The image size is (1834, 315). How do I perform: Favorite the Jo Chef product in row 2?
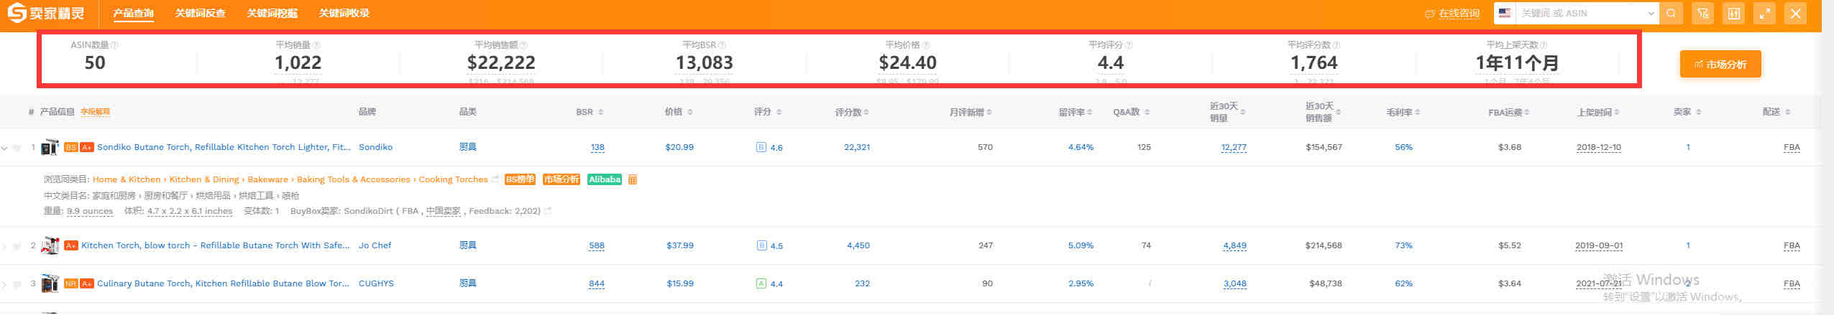pyautogui.click(x=17, y=246)
